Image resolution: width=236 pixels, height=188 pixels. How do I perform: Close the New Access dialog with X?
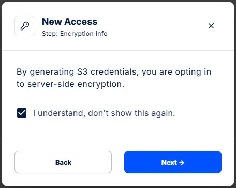tap(211, 26)
